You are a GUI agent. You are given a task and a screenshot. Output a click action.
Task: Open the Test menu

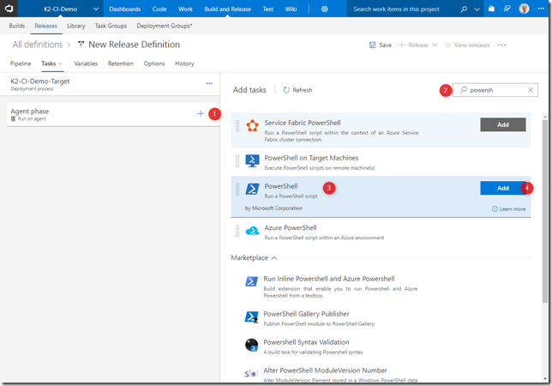(x=268, y=9)
